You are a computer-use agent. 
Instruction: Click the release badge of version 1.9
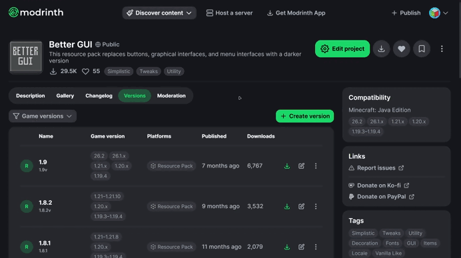(x=27, y=166)
